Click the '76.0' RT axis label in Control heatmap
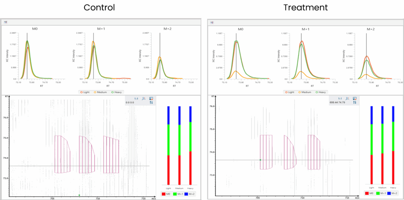 tap(5, 118)
